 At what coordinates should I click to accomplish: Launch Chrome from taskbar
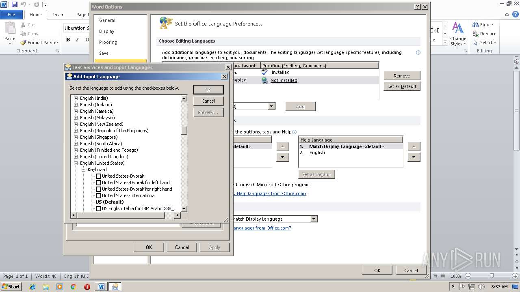tap(74, 287)
